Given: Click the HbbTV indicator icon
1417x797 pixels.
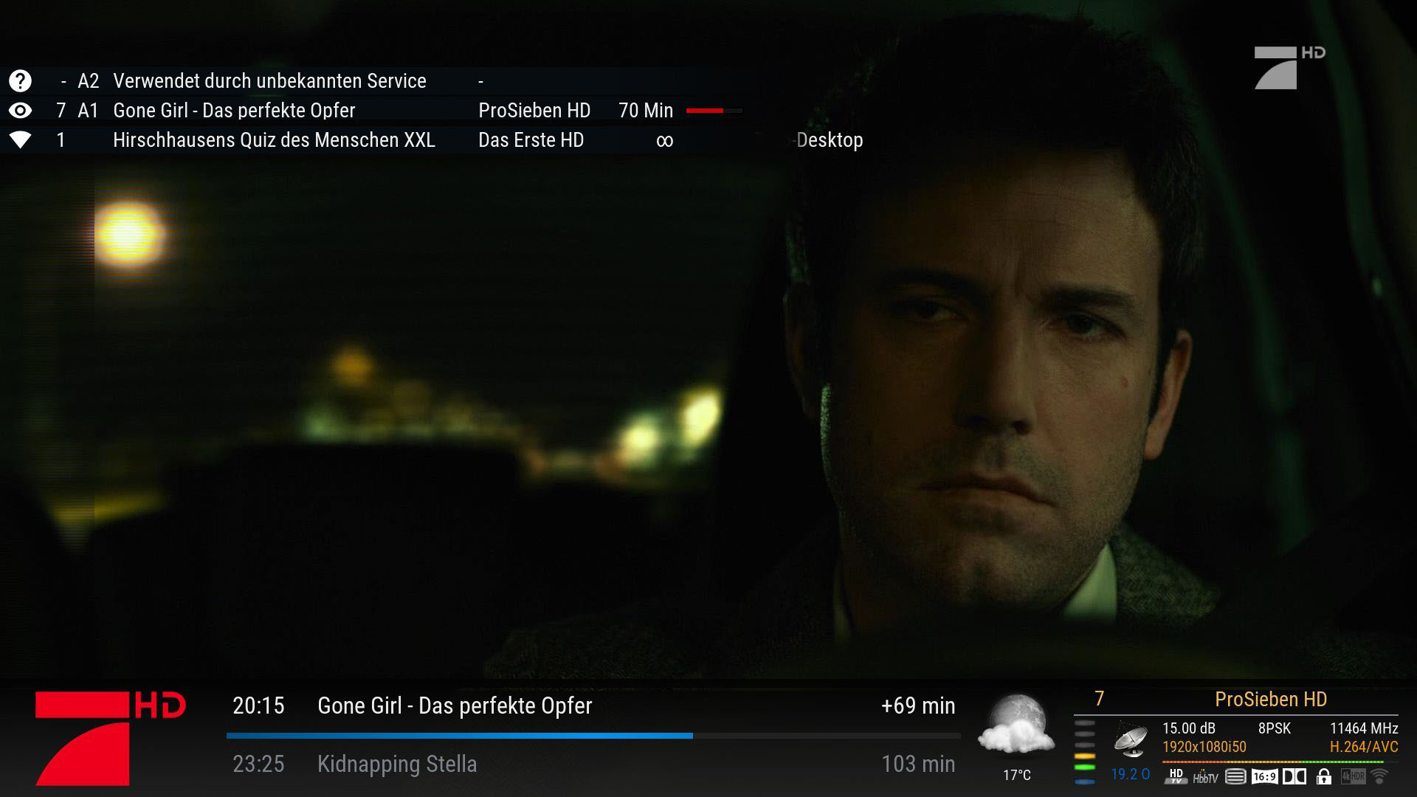Looking at the screenshot, I should pos(1204,777).
